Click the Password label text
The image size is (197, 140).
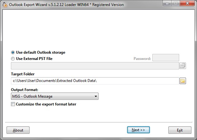142,59
